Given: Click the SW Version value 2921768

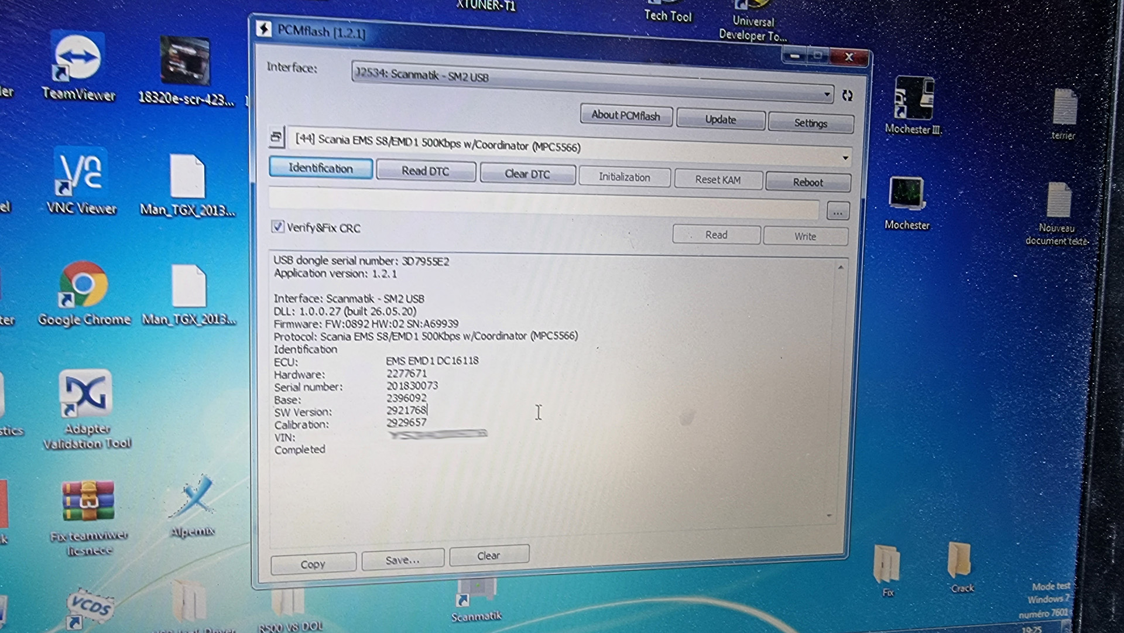Looking at the screenshot, I should (406, 410).
